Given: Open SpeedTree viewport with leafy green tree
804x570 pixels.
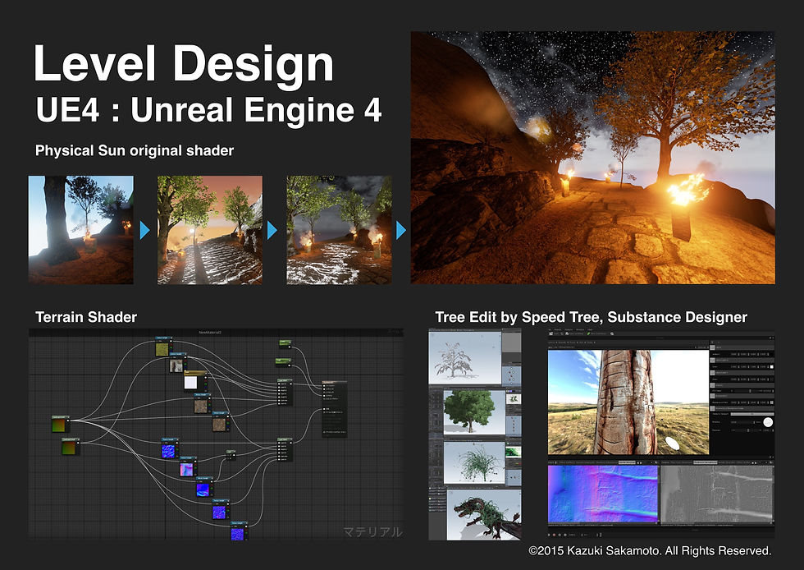Looking at the screenshot, I should (x=474, y=411).
